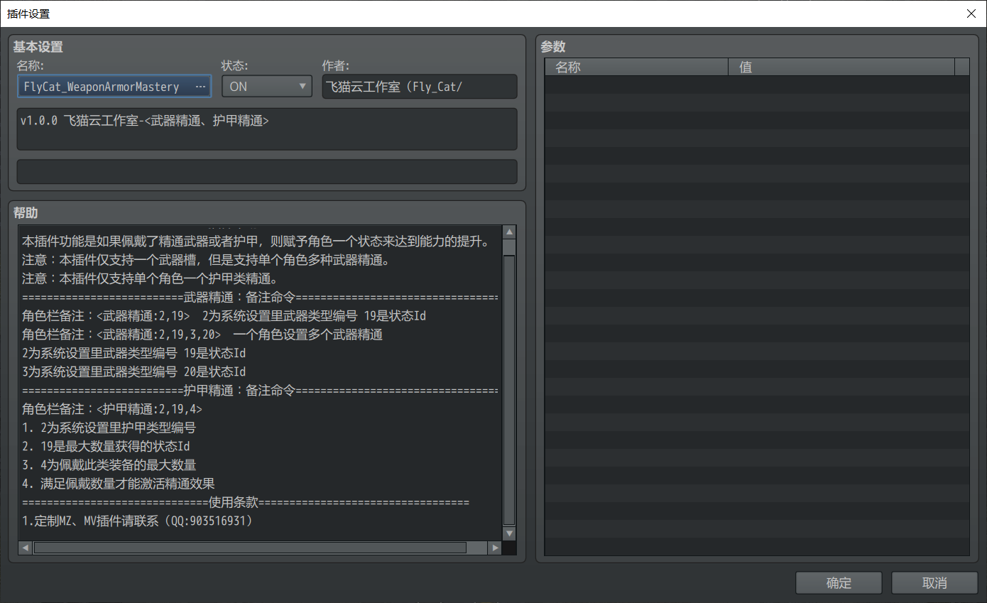The height and width of the screenshot is (603, 987).
Task: Click the QQ:903516931 contact line
Action: [x=138, y=521]
